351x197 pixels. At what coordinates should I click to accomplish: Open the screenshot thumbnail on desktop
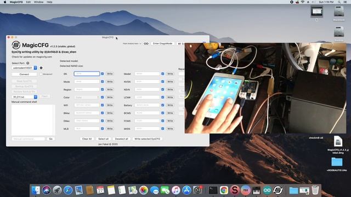tap(317, 11)
